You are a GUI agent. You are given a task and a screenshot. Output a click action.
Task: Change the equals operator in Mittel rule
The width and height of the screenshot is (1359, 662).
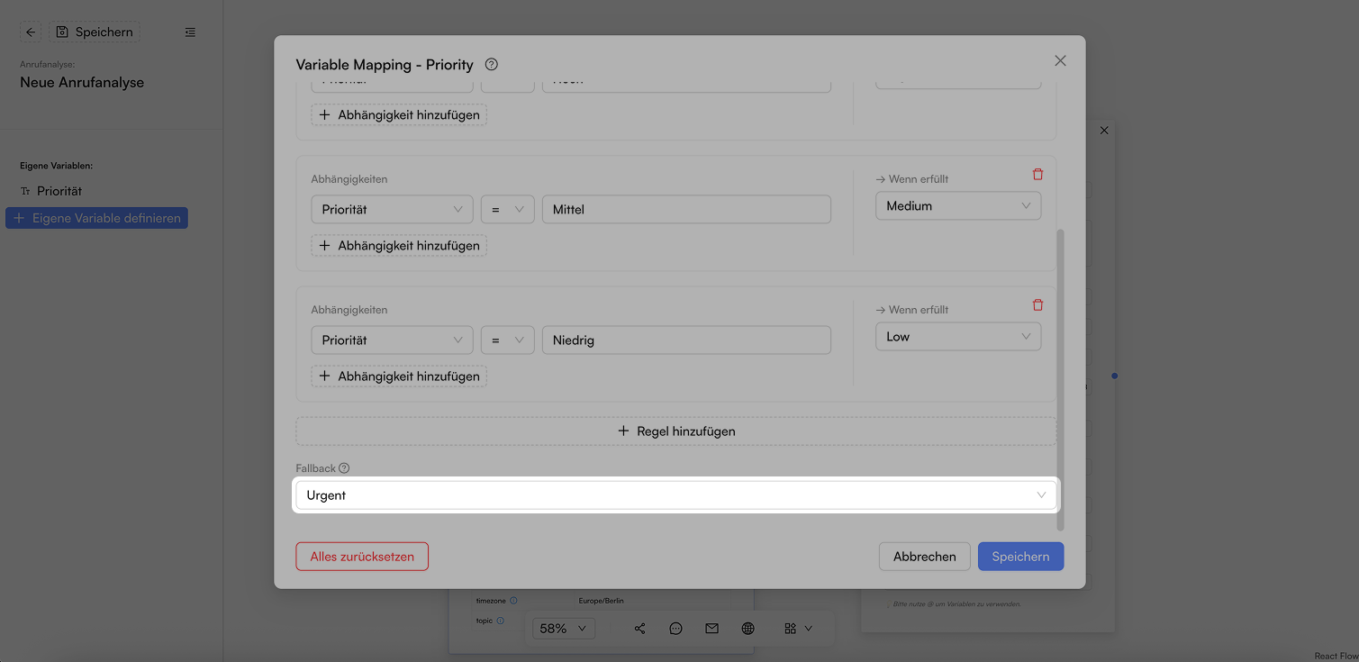(x=507, y=210)
